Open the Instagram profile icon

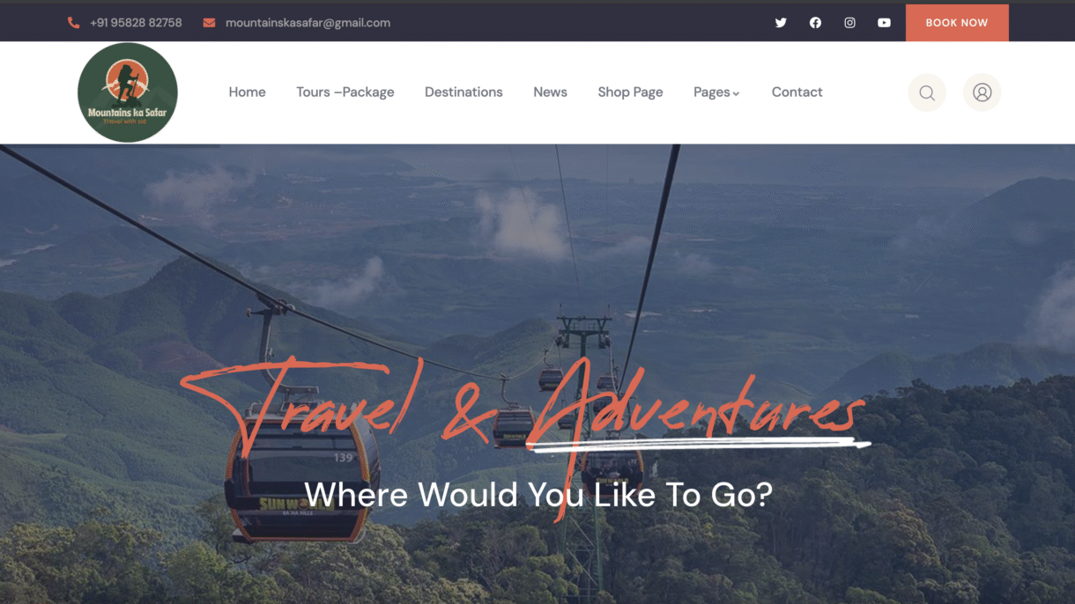pos(849,23)
